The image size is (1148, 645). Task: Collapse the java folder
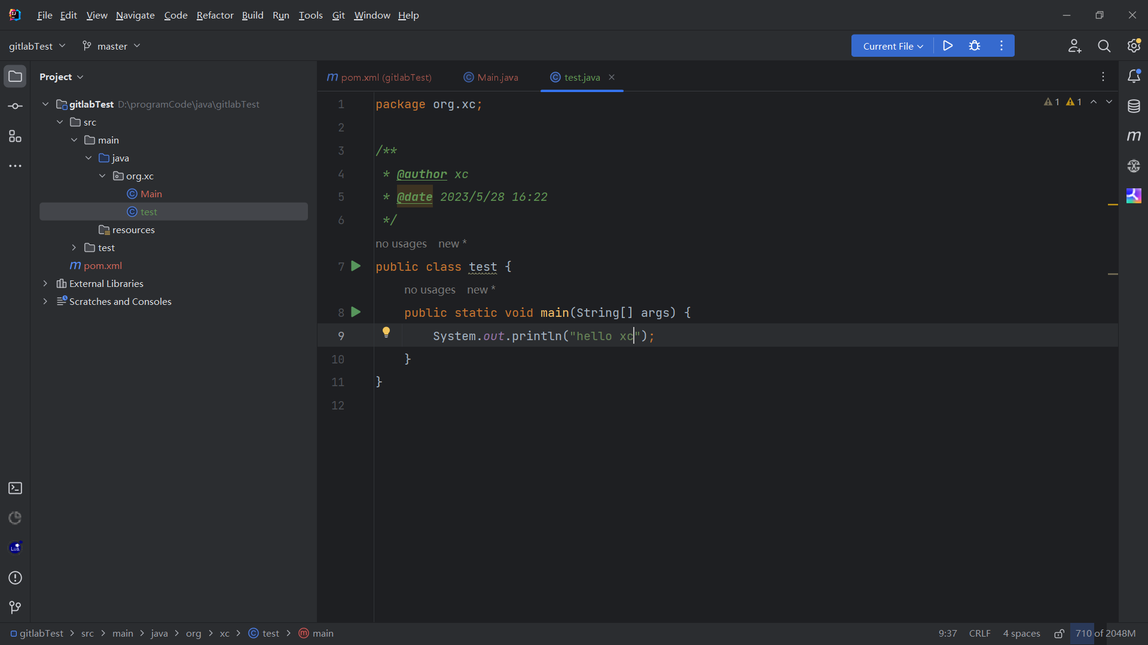pos(88,158)
